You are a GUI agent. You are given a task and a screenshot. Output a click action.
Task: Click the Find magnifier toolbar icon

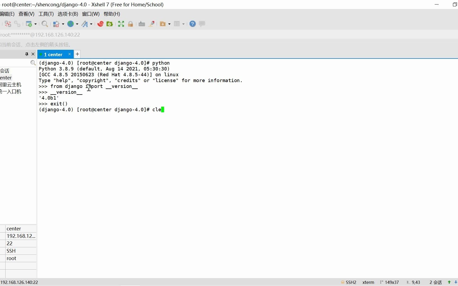tap(45, 24)
